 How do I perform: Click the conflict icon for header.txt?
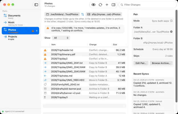45,50
